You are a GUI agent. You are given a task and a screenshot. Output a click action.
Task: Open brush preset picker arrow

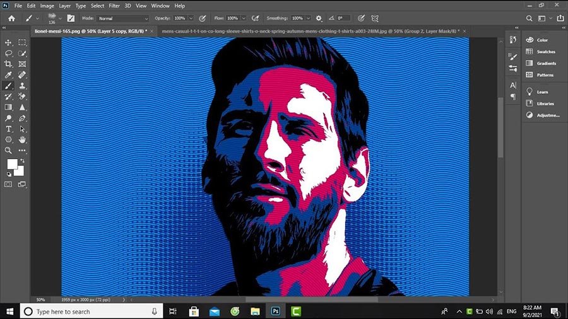(x=60, y=18)
